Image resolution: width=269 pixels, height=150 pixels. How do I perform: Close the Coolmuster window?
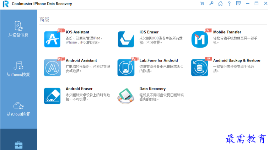[265, 4]
